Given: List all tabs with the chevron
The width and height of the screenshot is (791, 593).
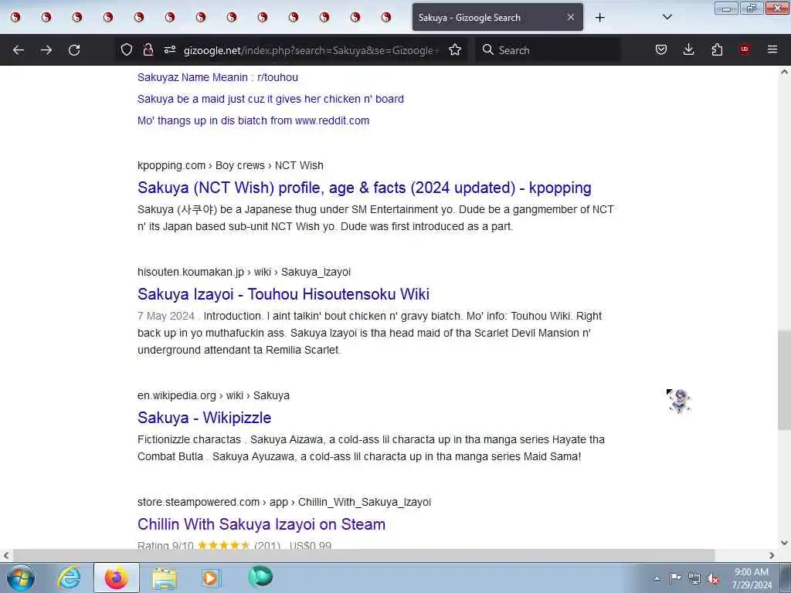Looking at the screenshot, I should (667, 17).
